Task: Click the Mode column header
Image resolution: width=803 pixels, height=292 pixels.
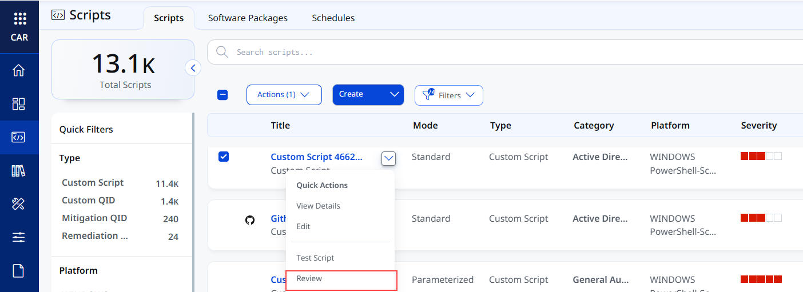Action: [x=425, y=125]
